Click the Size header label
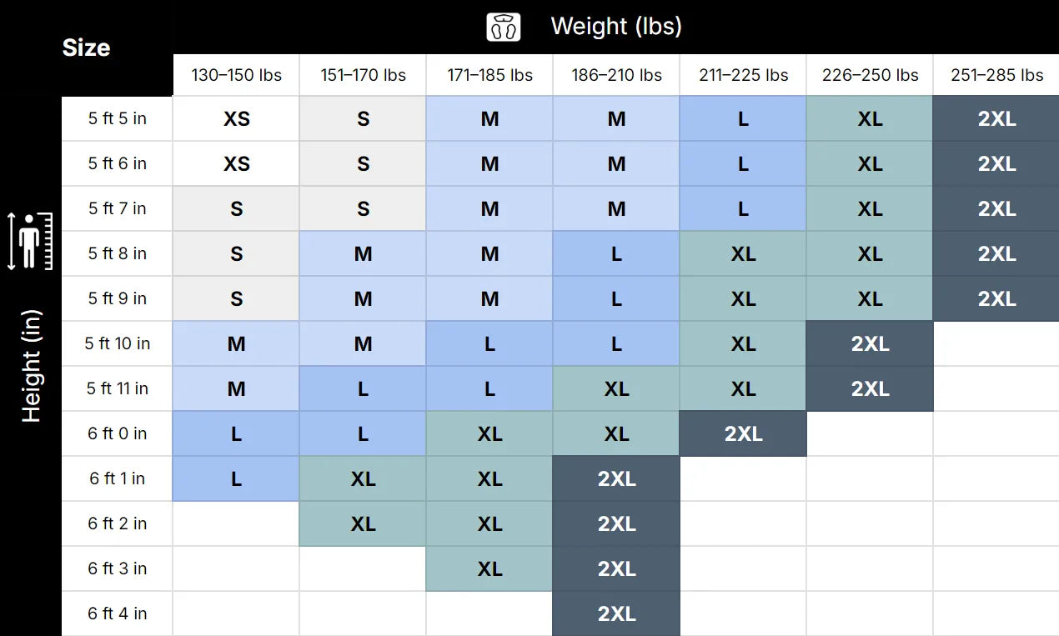Image resolution: width=1059 pixels, height=636 pixels. click(x=86, y=48)
